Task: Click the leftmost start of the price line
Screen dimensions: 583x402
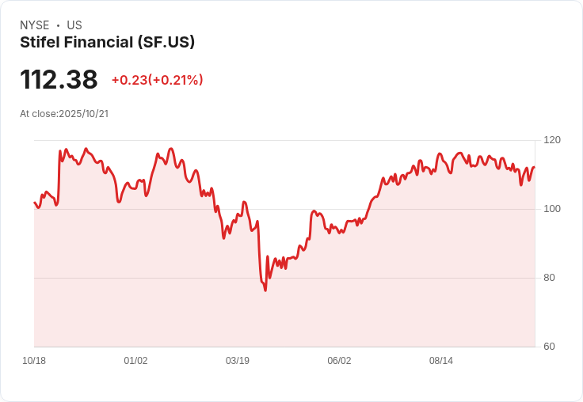Action: coord(34,203)
